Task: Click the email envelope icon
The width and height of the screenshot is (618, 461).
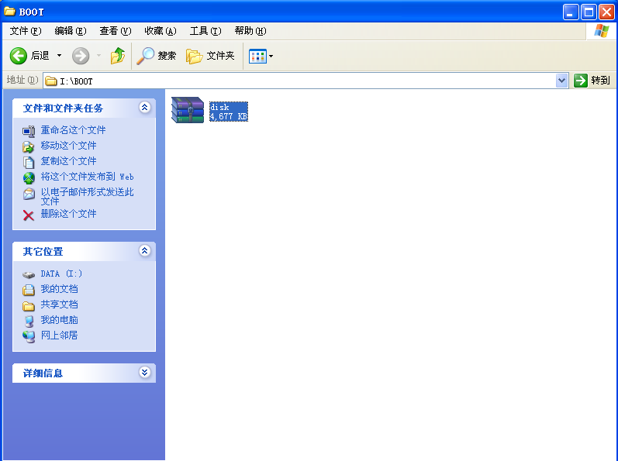Action: (x=29, y=194)
